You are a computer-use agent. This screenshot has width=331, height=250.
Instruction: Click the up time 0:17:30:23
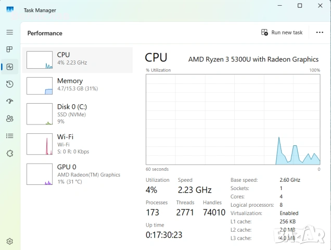pos(164,235)
